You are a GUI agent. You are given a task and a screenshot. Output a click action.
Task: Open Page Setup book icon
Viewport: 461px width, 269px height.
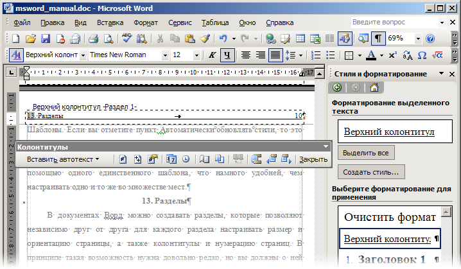[204, 159]
